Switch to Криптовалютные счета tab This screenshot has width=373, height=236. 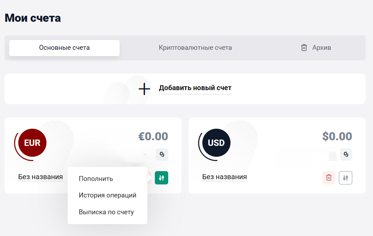click(x=195, y=48)
